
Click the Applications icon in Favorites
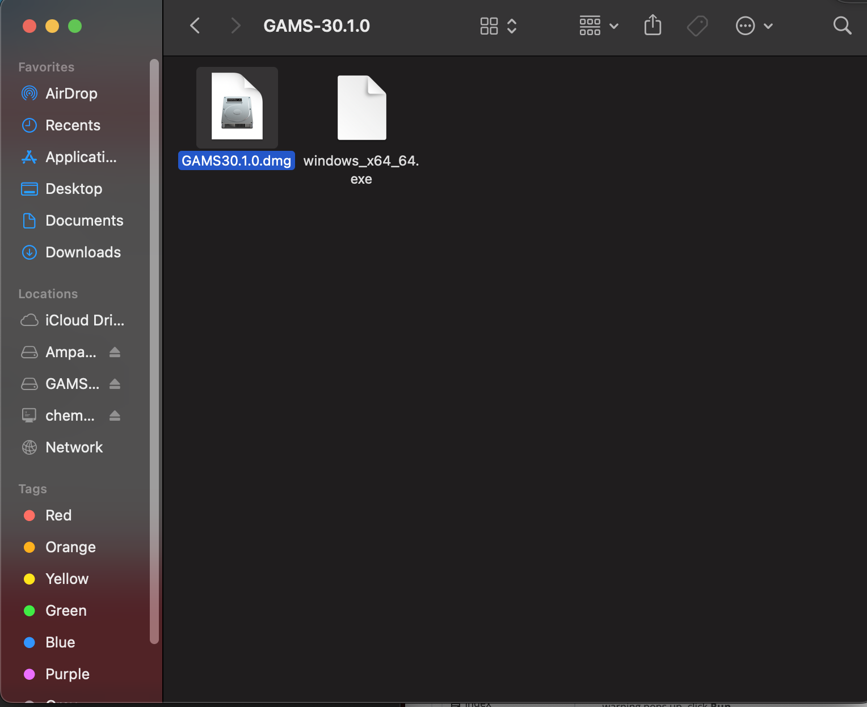(30, 157)
